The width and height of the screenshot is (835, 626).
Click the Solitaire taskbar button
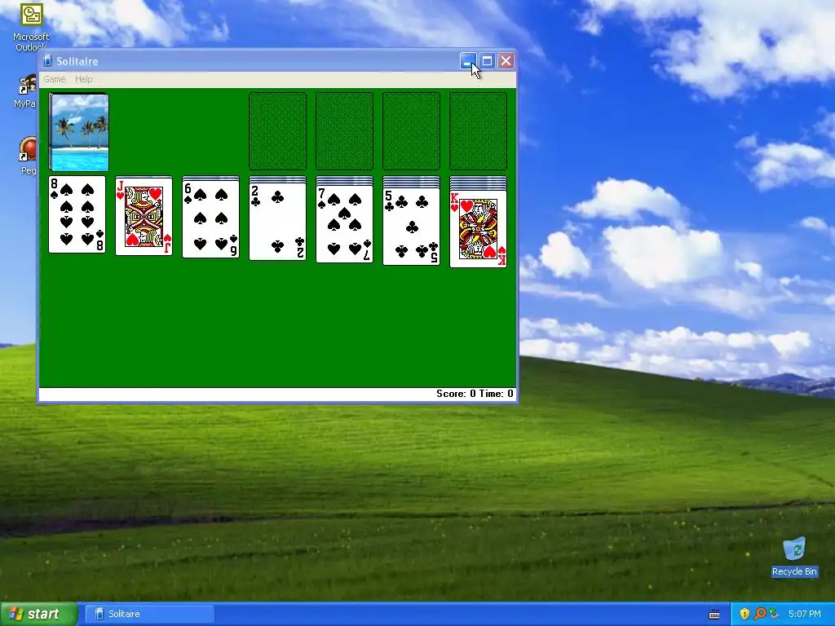tap(149, 614)
